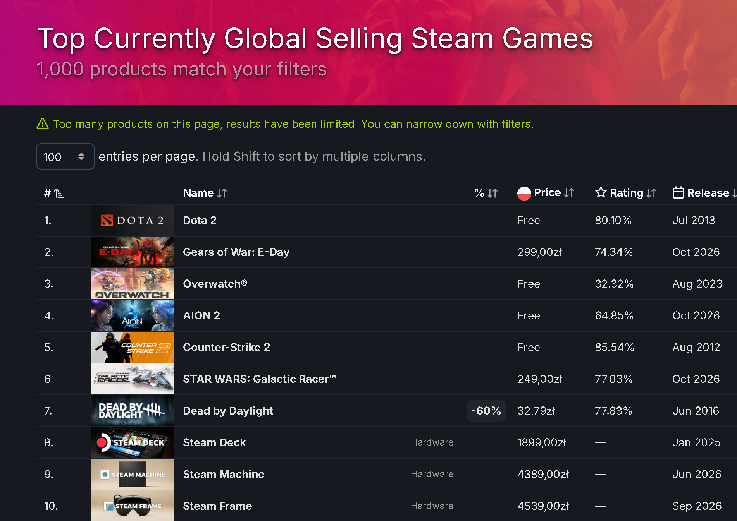
Task: Open Steam Frame thumbnail image
Action: (x=132, y=506)
